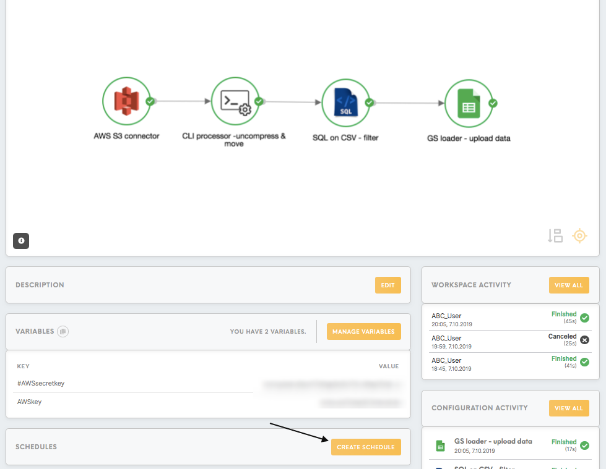606x469 pixels.
Task: View all configuration activity
Action: 568,408
